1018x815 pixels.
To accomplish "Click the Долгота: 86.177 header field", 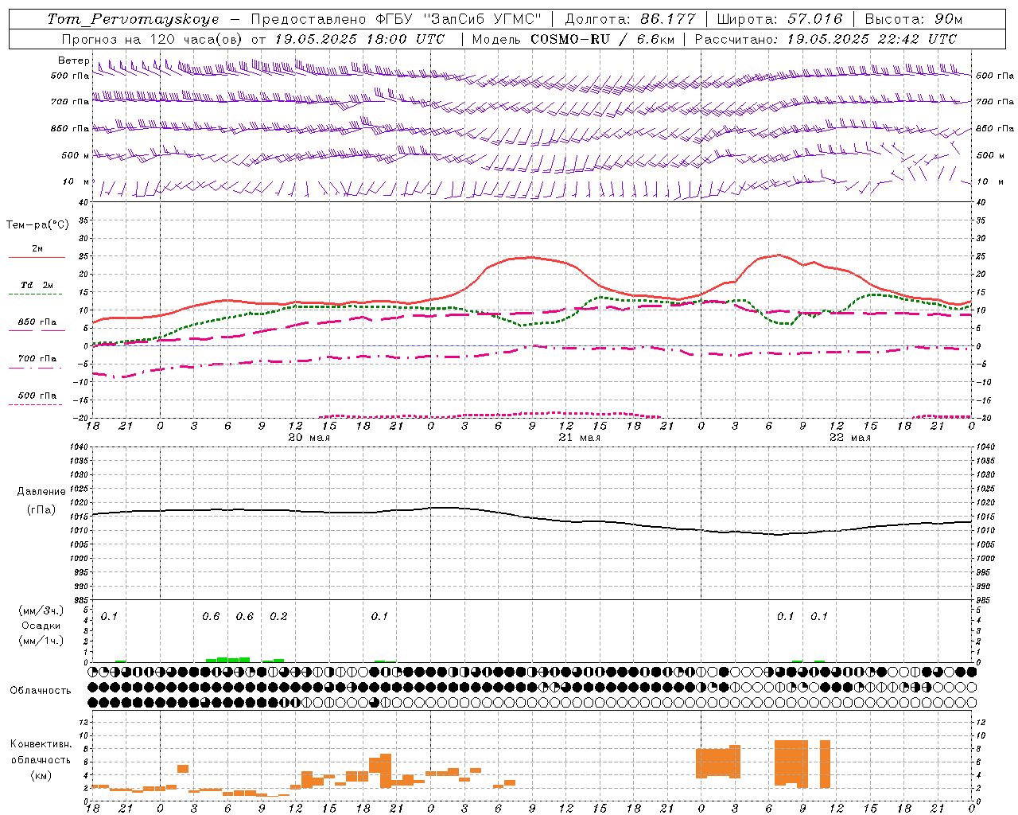I will [630, 19].
